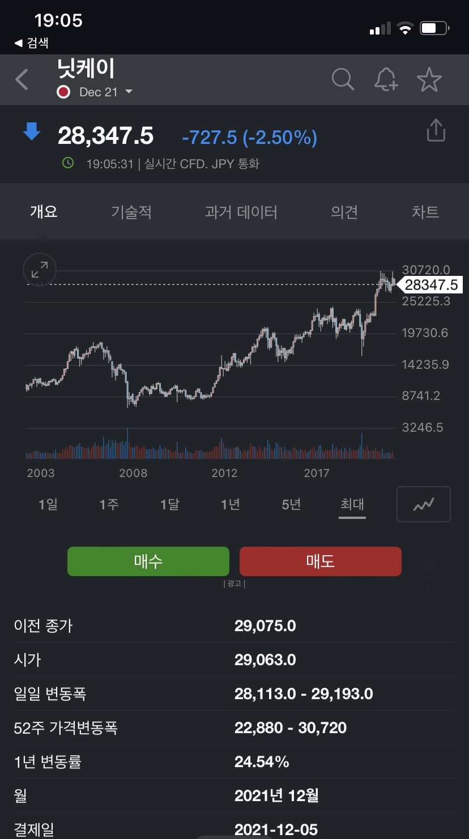Share the quote via the share icon
Screen dimensions: 469x839
tap(436, 130)
